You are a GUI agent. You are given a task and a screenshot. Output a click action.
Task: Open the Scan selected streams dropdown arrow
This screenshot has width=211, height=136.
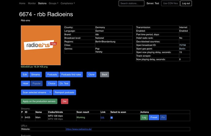(50, 93)
